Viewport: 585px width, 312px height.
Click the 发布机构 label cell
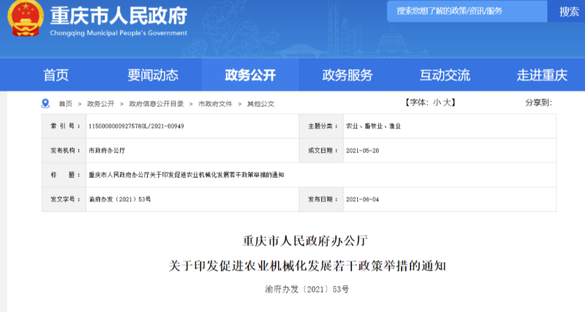click(x=64, y=151)
